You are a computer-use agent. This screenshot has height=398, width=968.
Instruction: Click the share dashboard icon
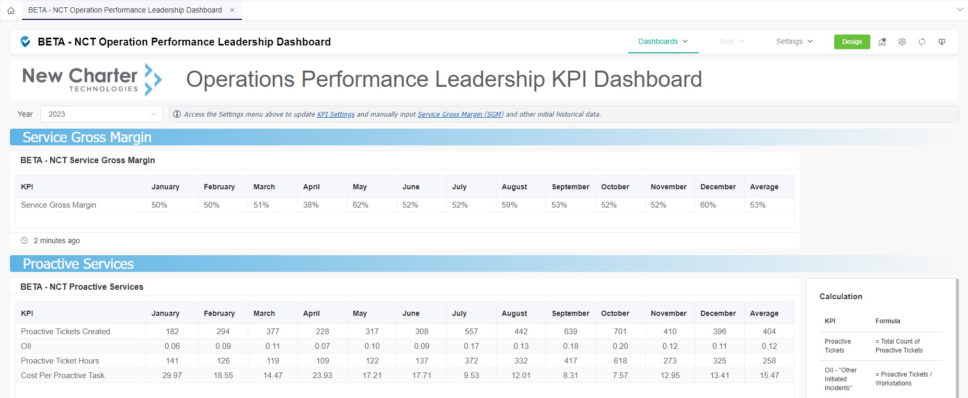(882, 42)
